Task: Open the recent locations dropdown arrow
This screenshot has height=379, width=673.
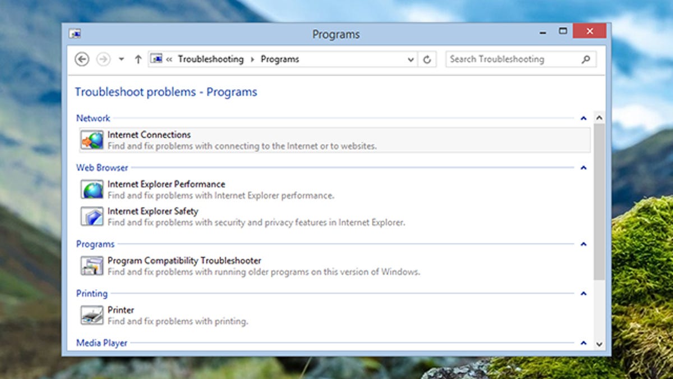Action: tap(121, 59)
